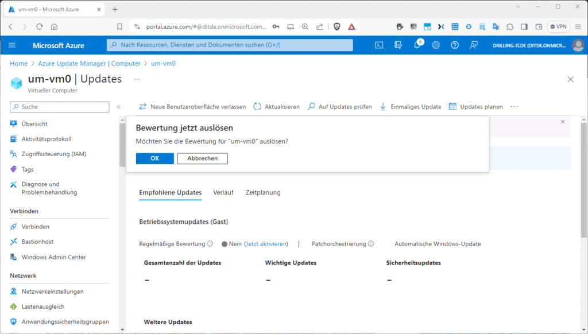
Task: Open the portal settings gear
Action: 436,45
